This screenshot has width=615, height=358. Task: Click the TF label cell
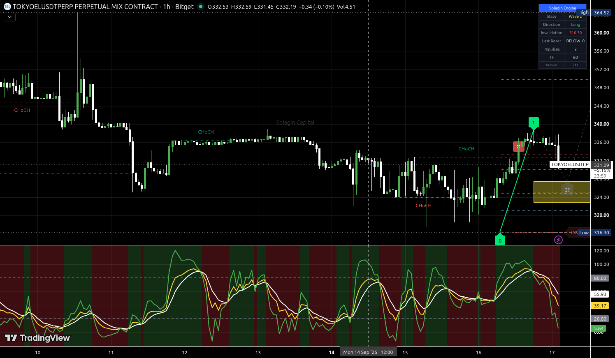click(552, 58)
